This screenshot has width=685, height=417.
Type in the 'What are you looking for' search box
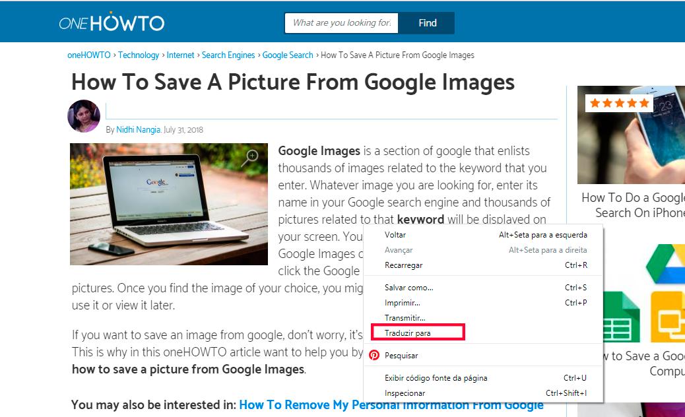pyautogui.click(x=342, y=23)
